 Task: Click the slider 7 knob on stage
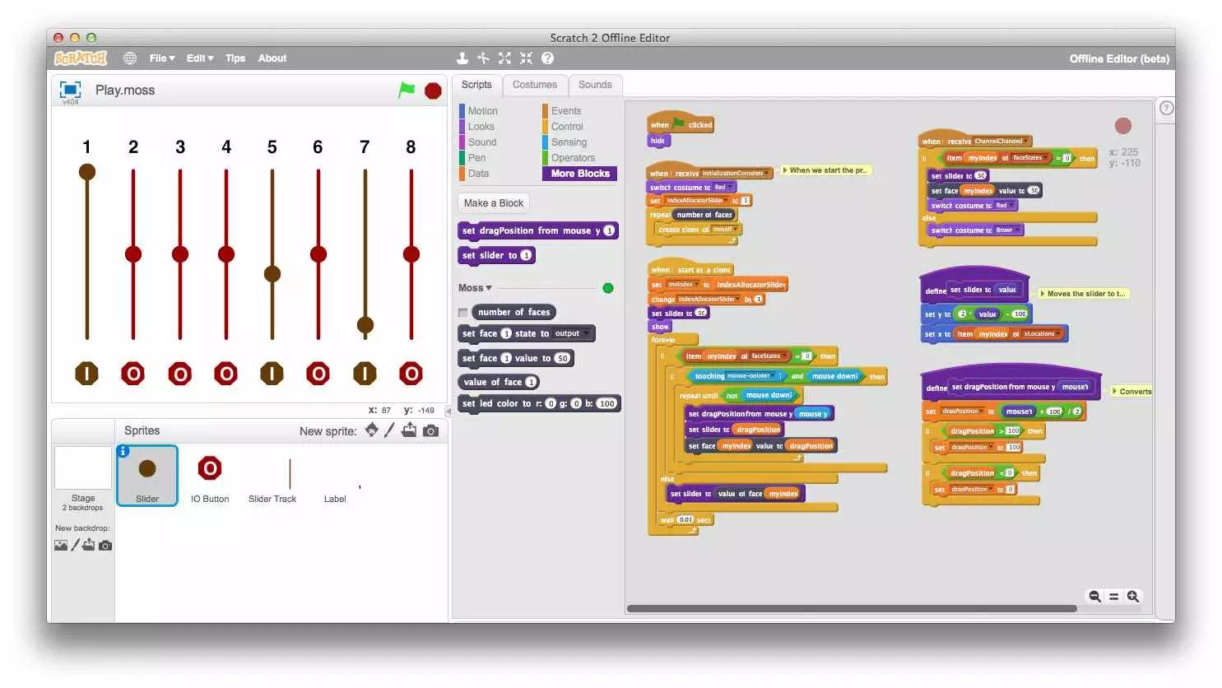[x=365, y=324]
